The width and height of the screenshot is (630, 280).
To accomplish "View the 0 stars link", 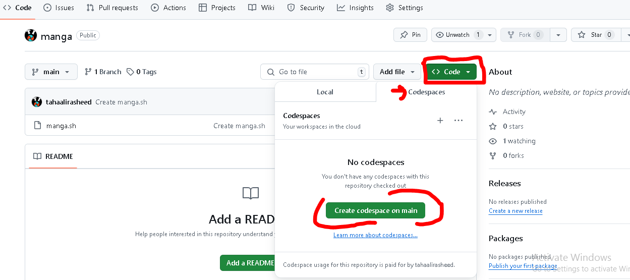I will pyautogui.click(x=506, y=126).
